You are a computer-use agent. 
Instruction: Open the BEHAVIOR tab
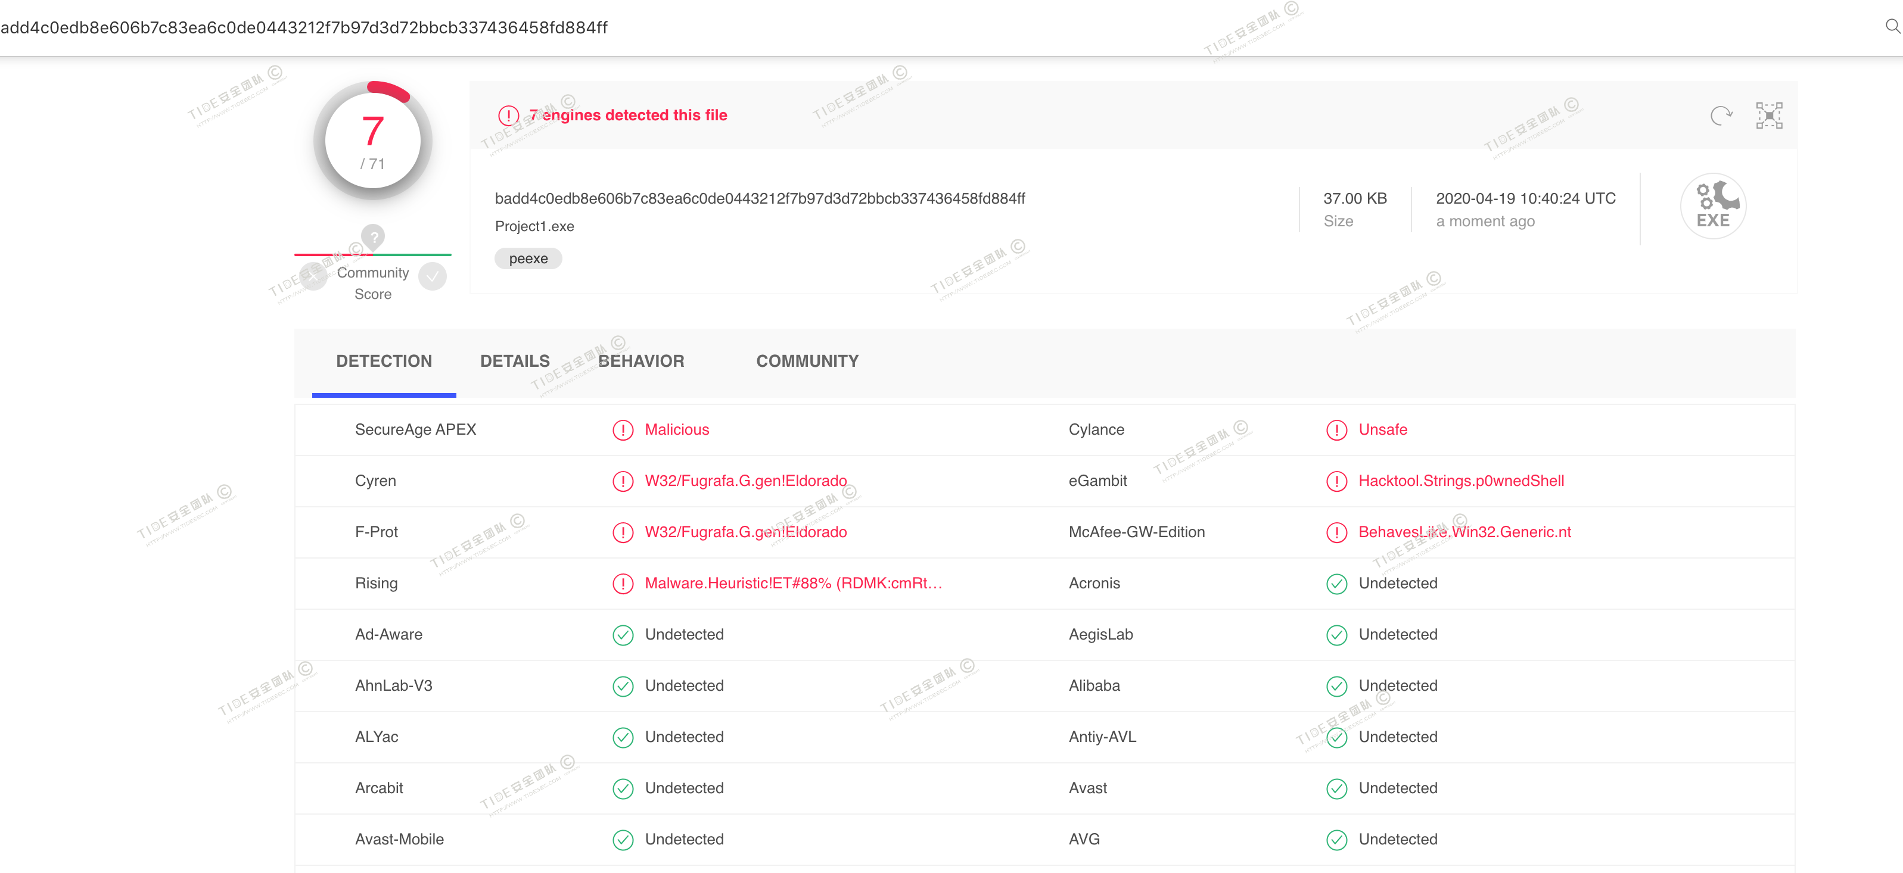(x=640, y=361)
